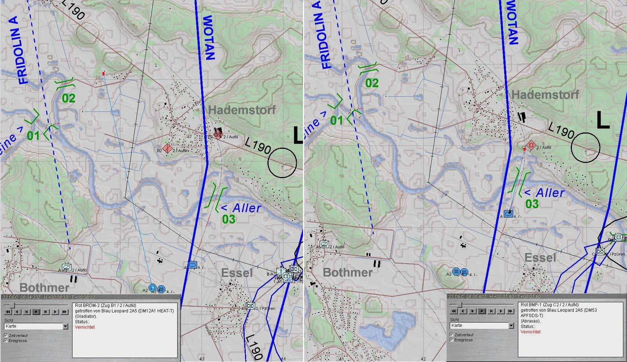The height and width of the screenshot is (362, 627).
Task: Click the 3./PzGren unit symbol south of Essel
Action: [x=250, y=306]
